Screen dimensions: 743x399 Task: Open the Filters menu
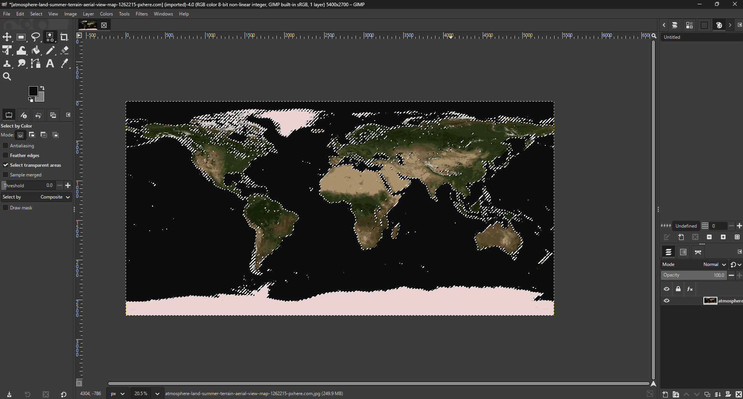pyautogui.click(x=142, y=14)
